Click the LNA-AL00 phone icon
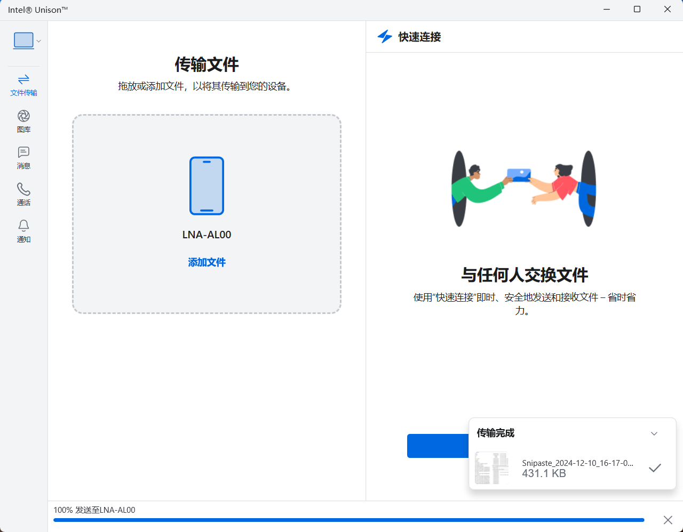This screenshot has height=532, width=683. pyautogui.click(x=207, y=186)
